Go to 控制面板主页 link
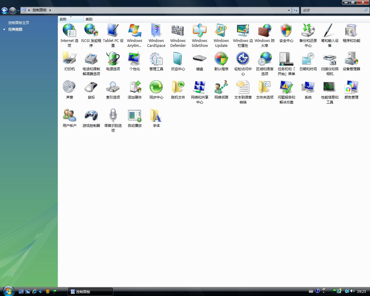The height and width of the screenshot is (296, 370). click(19, 23)
